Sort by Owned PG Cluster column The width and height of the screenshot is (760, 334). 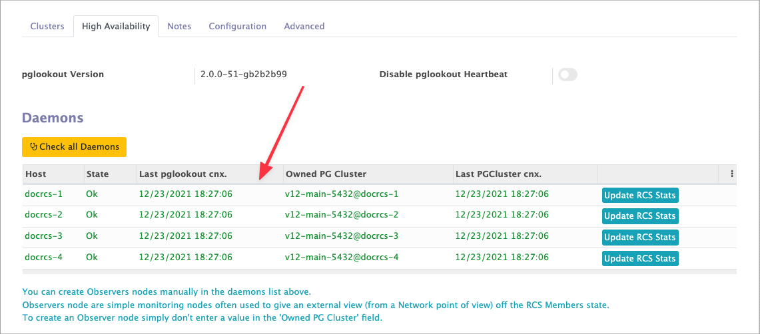[326, 174]
